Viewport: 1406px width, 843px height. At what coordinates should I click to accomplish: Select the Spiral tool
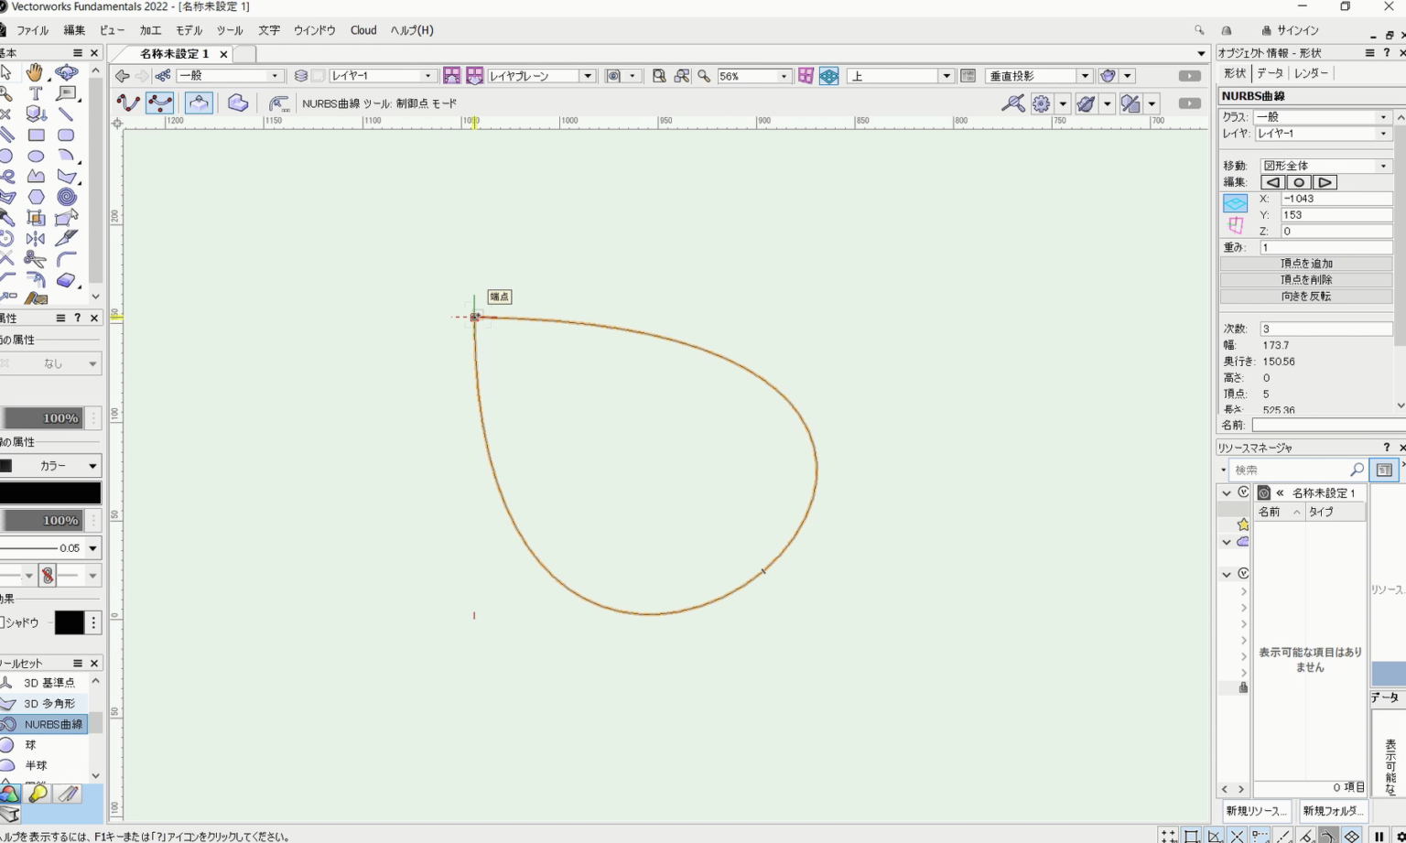(x=67, y=197)
